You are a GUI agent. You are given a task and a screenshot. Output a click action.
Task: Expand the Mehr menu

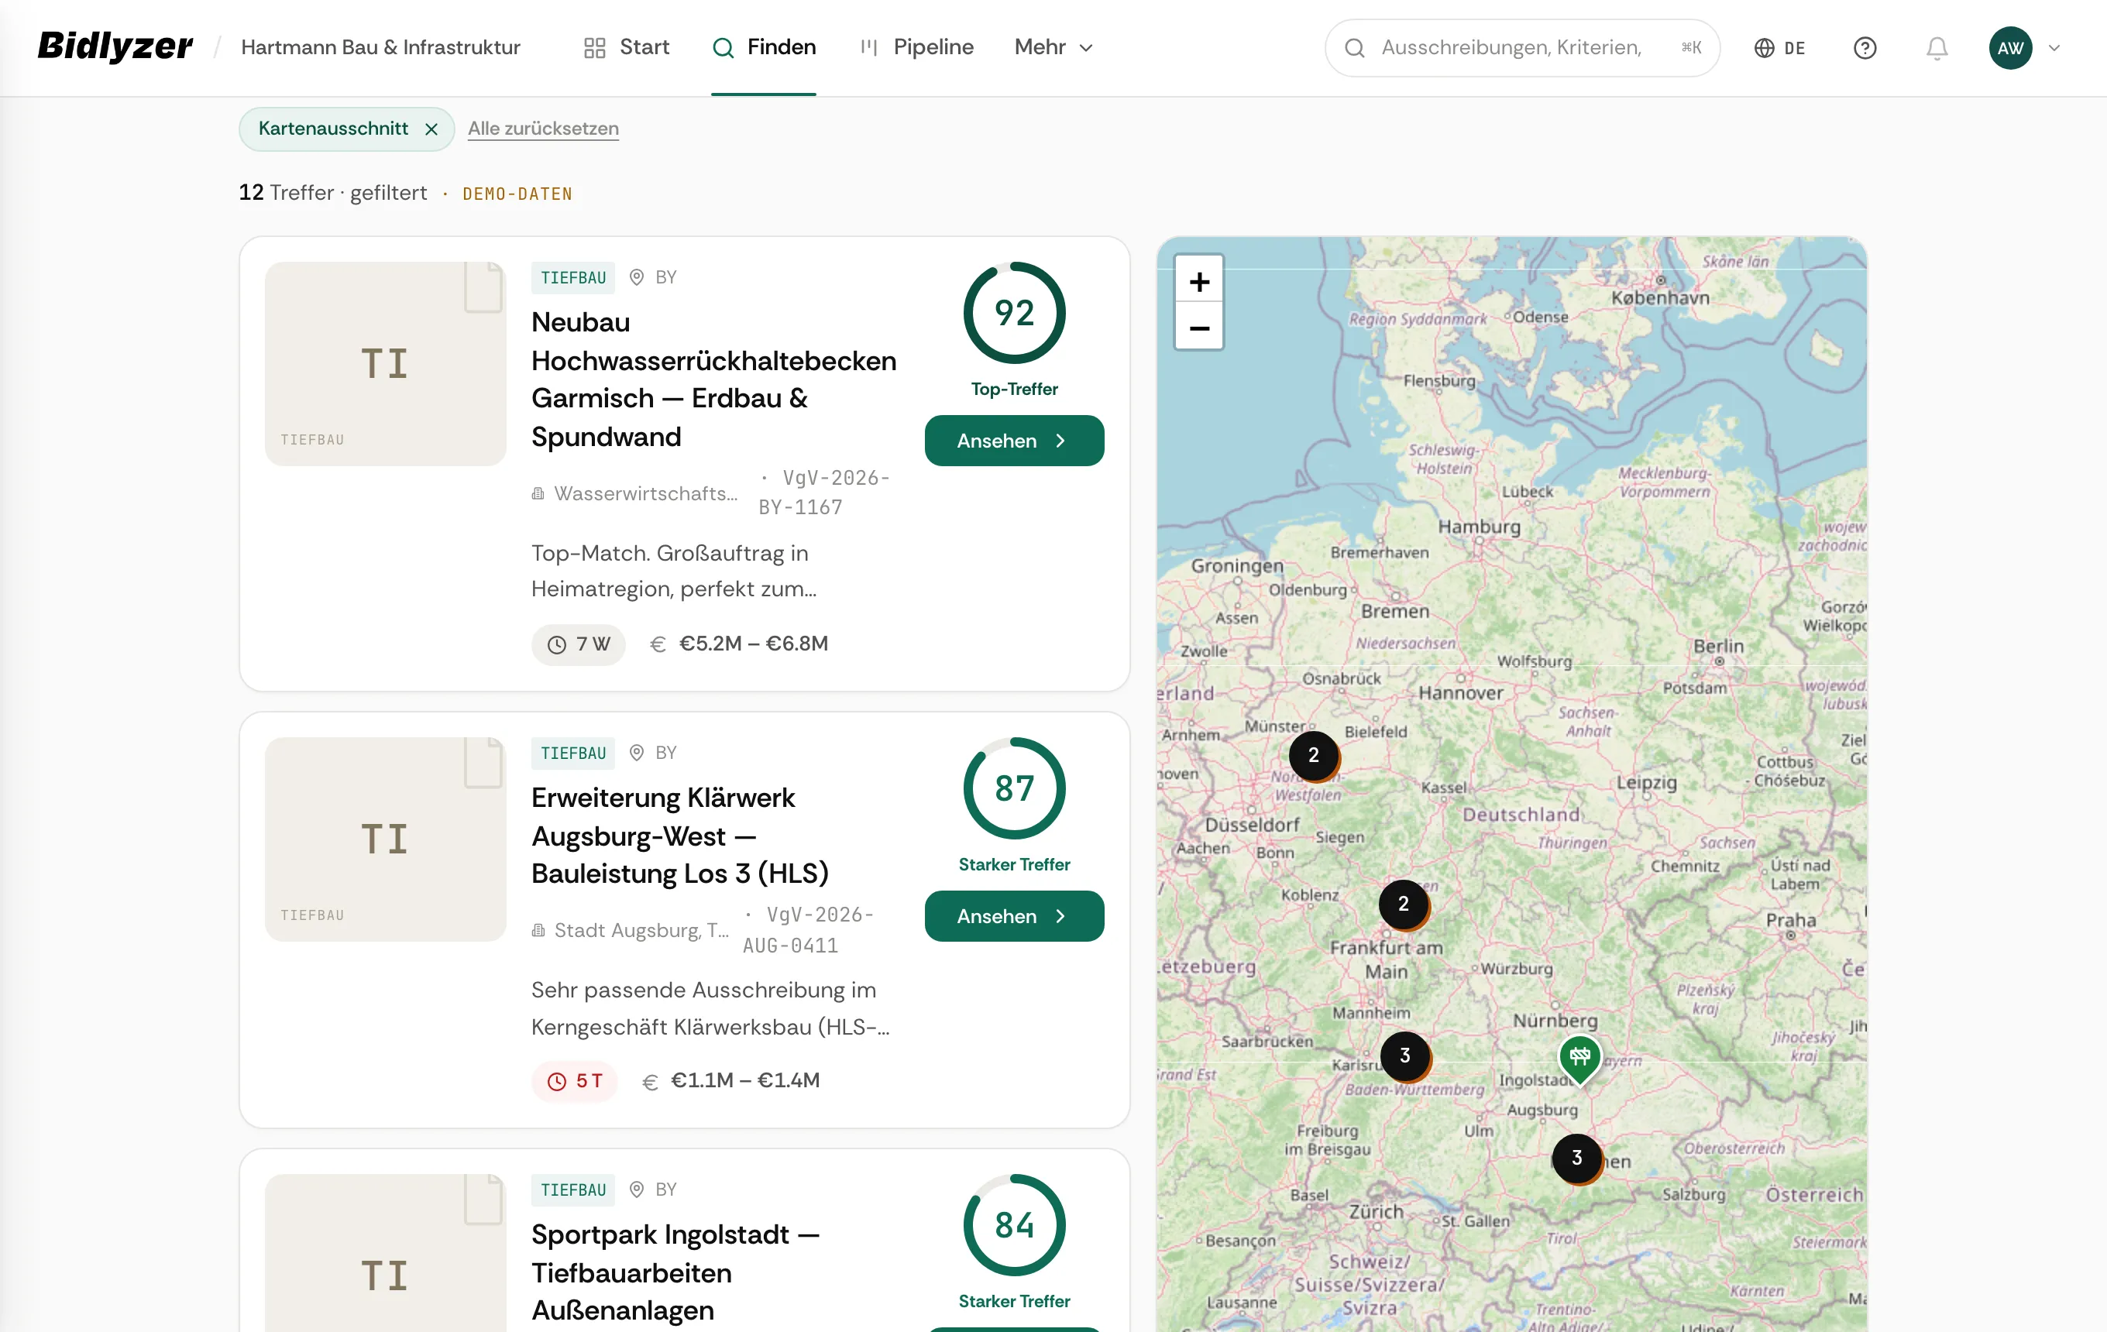click(1053, 47)
